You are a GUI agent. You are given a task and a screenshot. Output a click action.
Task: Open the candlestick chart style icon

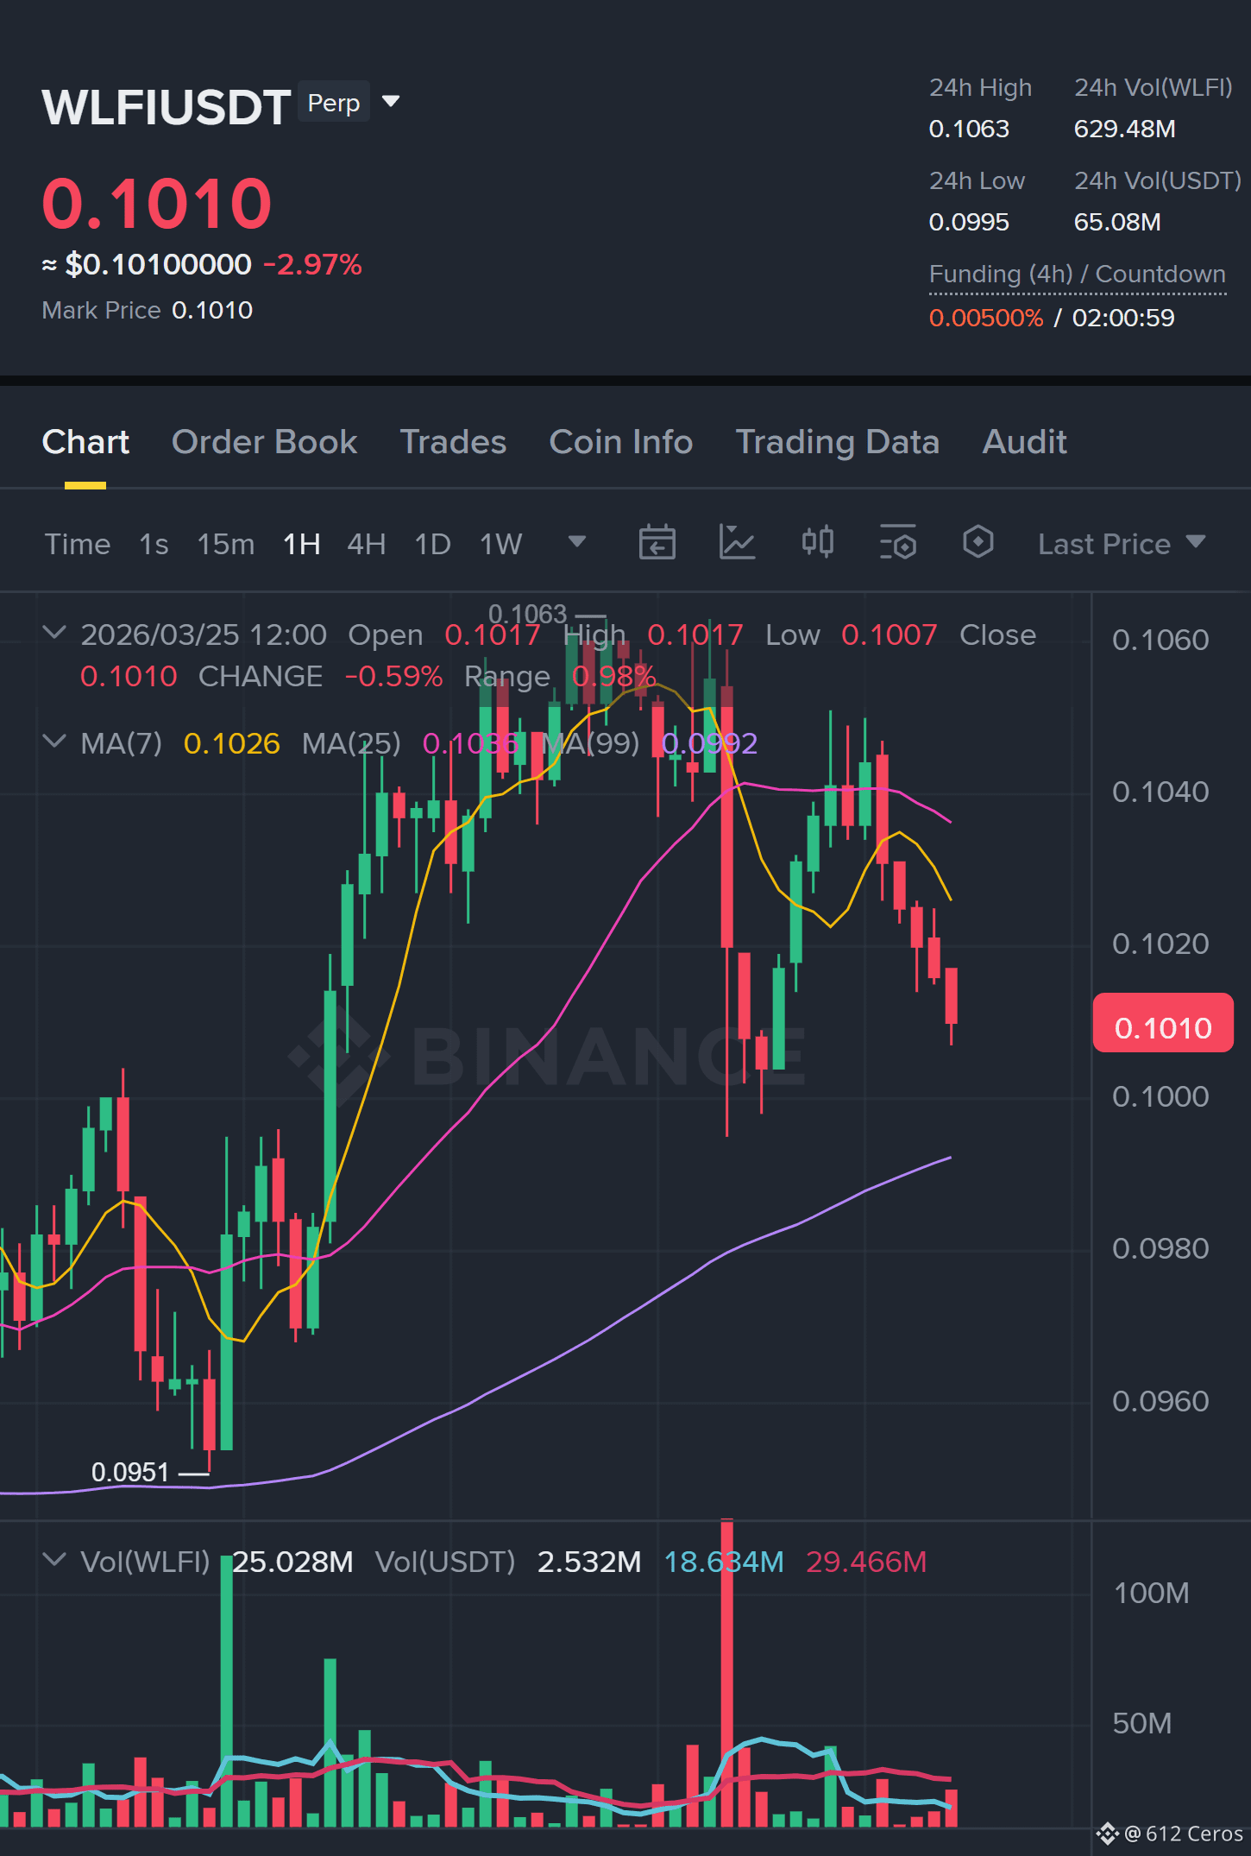[x=817, y=543]
